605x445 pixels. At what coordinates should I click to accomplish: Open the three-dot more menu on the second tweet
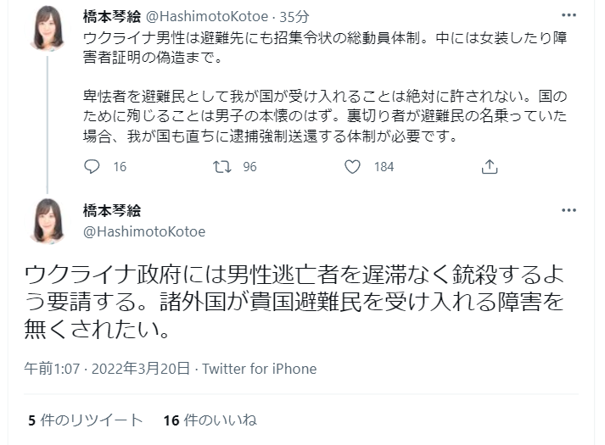[x=566, y=211]
